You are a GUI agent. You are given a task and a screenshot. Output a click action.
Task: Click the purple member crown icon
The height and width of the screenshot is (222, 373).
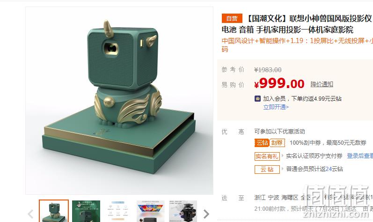tap(257, 98)
